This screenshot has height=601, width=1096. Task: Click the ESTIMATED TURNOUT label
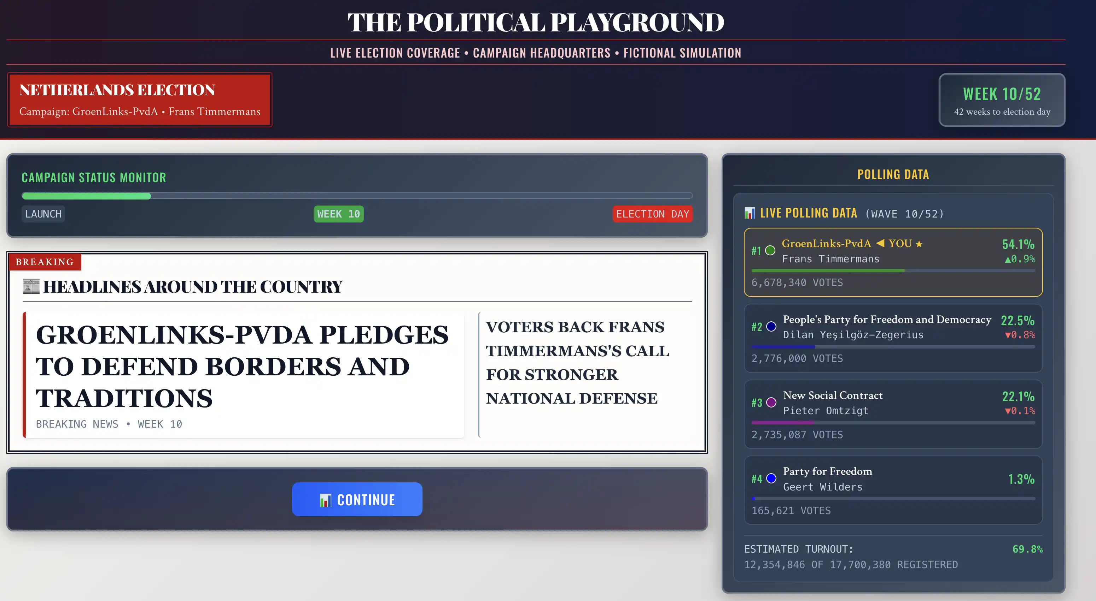point(799,549)
